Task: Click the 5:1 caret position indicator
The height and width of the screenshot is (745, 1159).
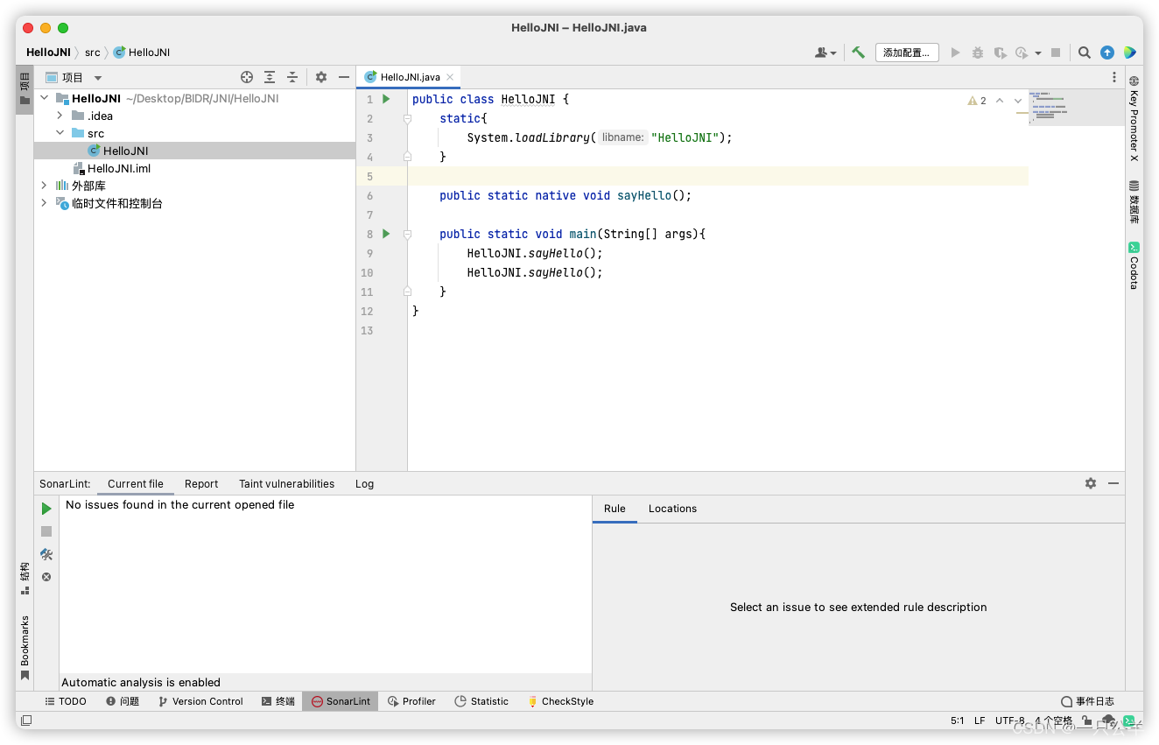Action: coord(957,721)
